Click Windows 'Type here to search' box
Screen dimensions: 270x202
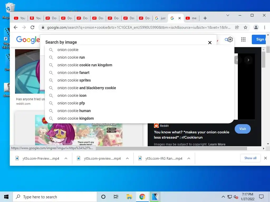(x=55, y=197)
